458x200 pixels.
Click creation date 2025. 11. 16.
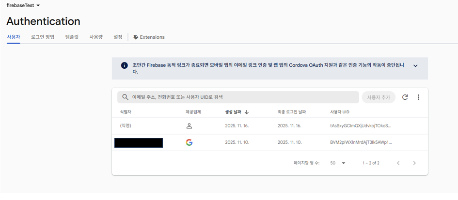[237, 126]
